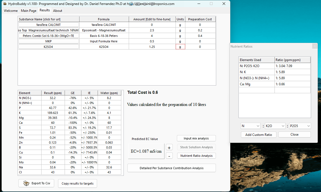The width and height of the screenshot is (321, 192).
Task: Select the Basis 6-18-36 Peters formula cell
Action: coord(104,36)
